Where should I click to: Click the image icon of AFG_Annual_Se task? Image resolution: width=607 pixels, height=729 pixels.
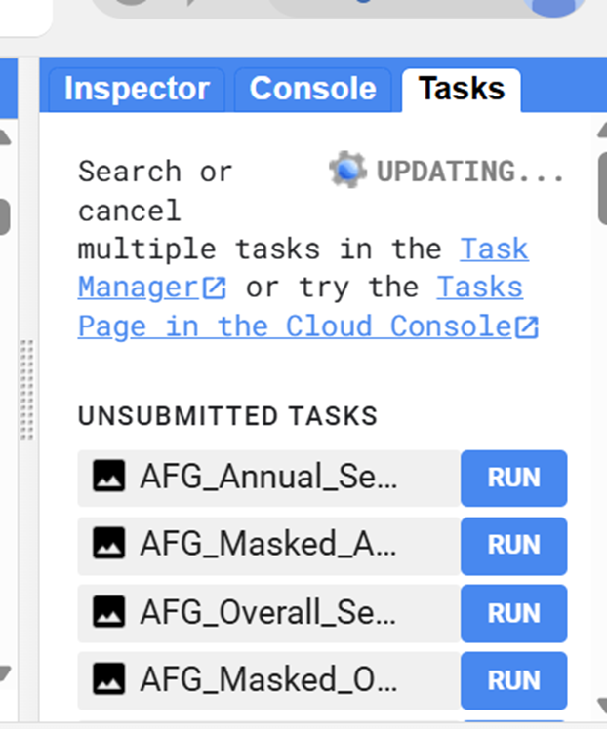click(x=109, y=477)
